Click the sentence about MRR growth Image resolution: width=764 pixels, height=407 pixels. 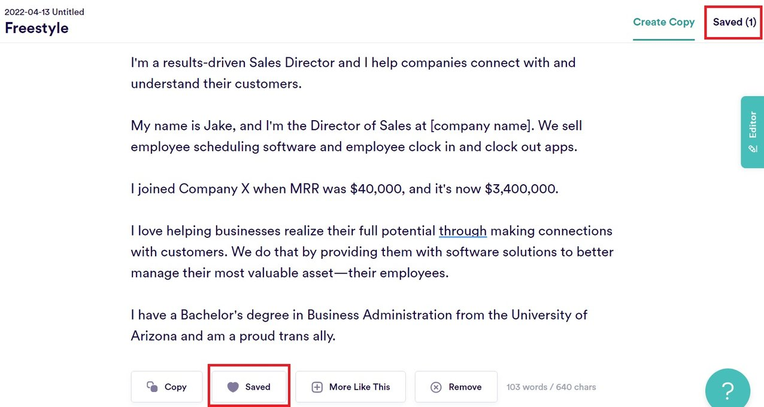(x=344, y=189)
